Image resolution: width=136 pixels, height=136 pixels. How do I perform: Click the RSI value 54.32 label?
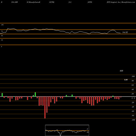[x=125, y=32]
